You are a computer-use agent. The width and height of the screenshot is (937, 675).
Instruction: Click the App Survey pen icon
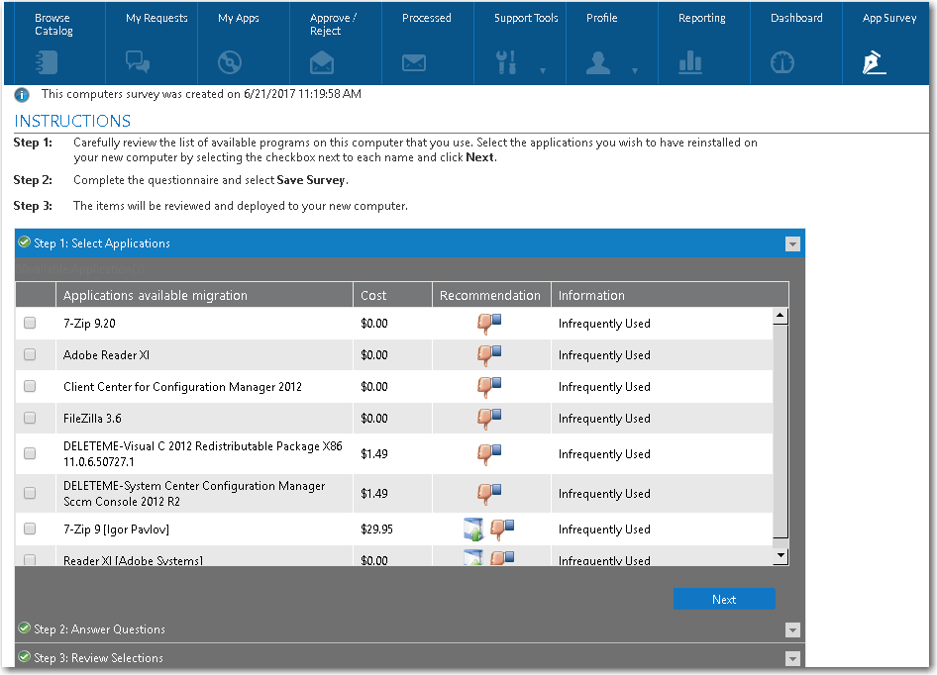coord(874,62)
